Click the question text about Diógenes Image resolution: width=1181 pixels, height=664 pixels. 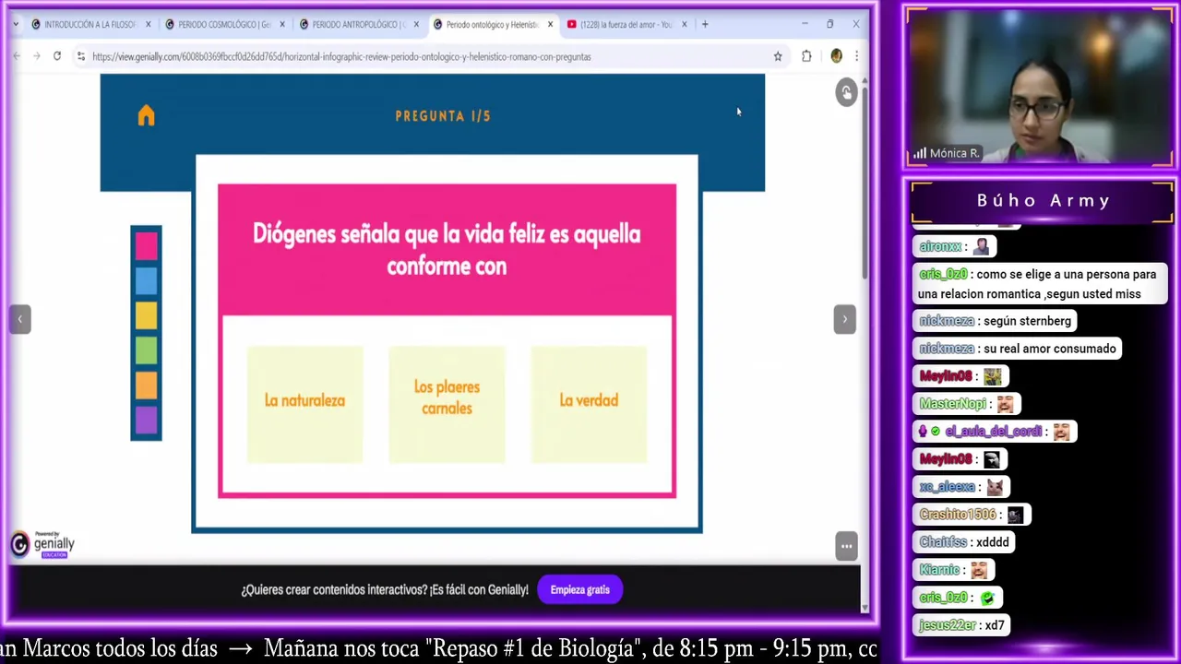coord(447,250)
